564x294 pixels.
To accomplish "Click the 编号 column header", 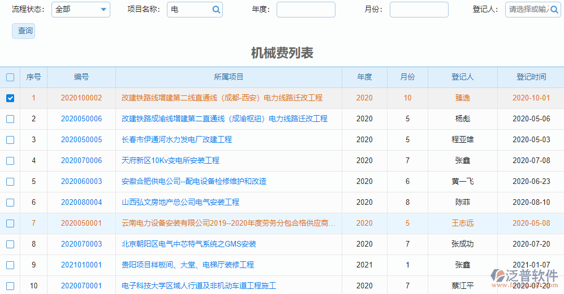I will (x=81, y=77).
